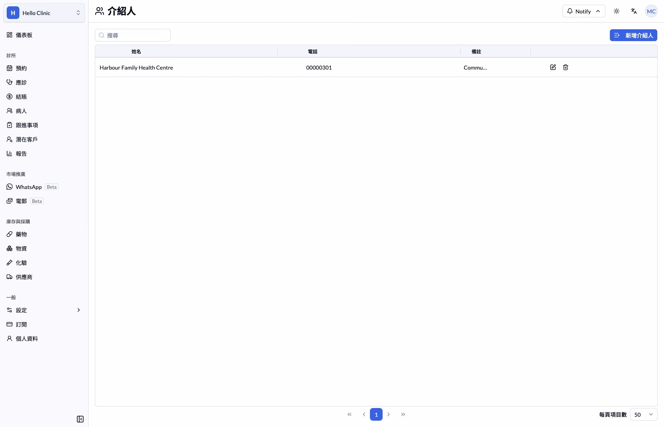
Task: Focus the 搜尋 search field
Action: (x=133, y=35)
